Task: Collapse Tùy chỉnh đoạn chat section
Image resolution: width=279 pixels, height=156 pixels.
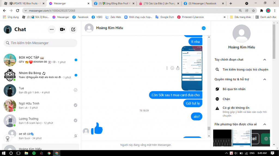Action: coord(264,60)
